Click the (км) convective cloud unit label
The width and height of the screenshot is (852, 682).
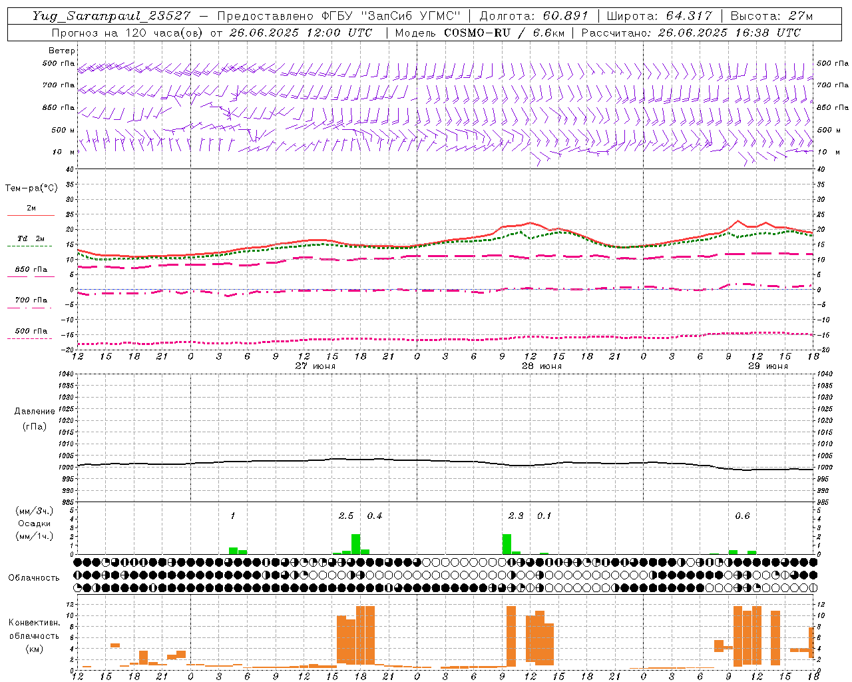point(34,649)
